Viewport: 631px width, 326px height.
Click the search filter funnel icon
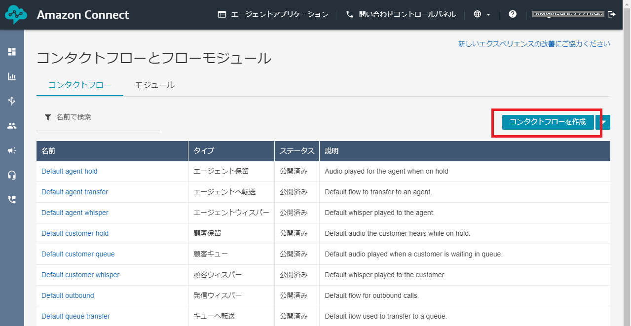click(48, 117)
